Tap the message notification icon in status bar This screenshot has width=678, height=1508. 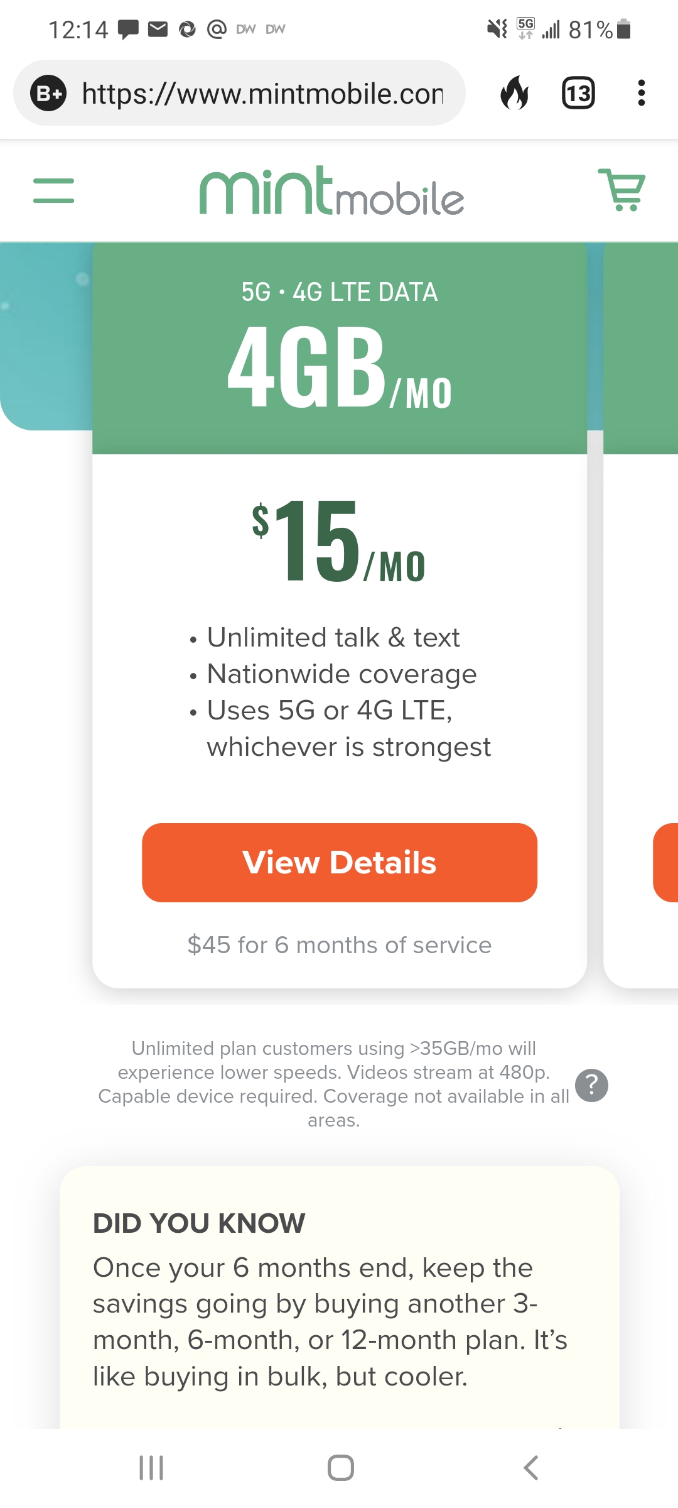(129, 29)
